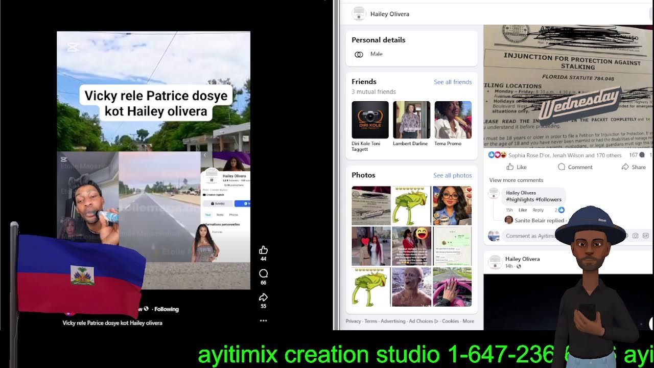Image resolution: width=654 pixels, height=368 pixels.
Task: Click Reply under Hailey Olivera's comment
Action: point(538,210)
